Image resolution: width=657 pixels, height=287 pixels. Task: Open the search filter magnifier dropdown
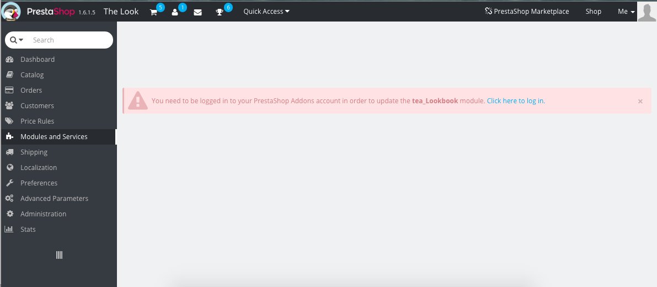(17, 40)
